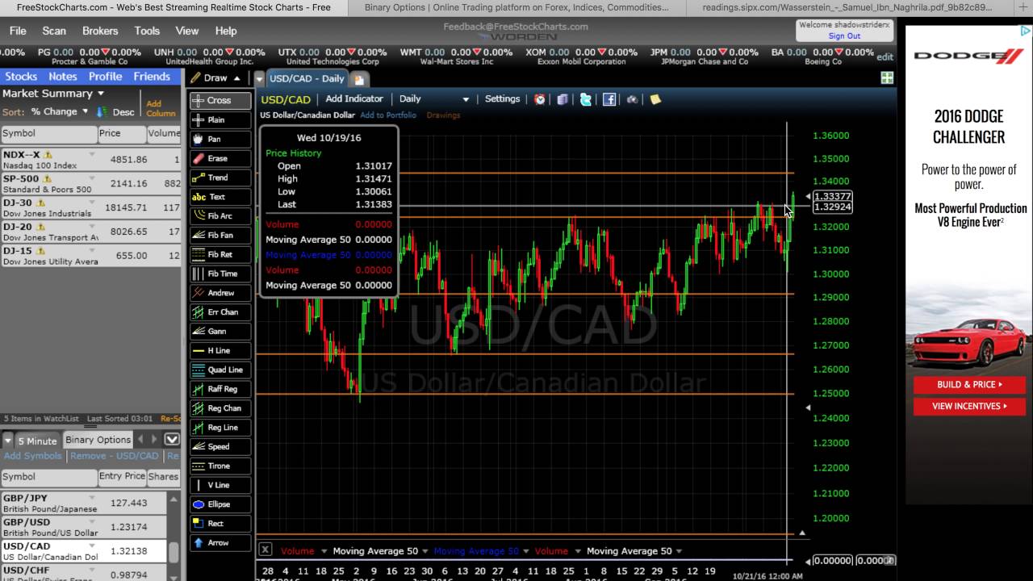Select the Ellipse drawing tool
Image resolution: width=1033 pixels, height=581 pixels.
pos(220,504)
